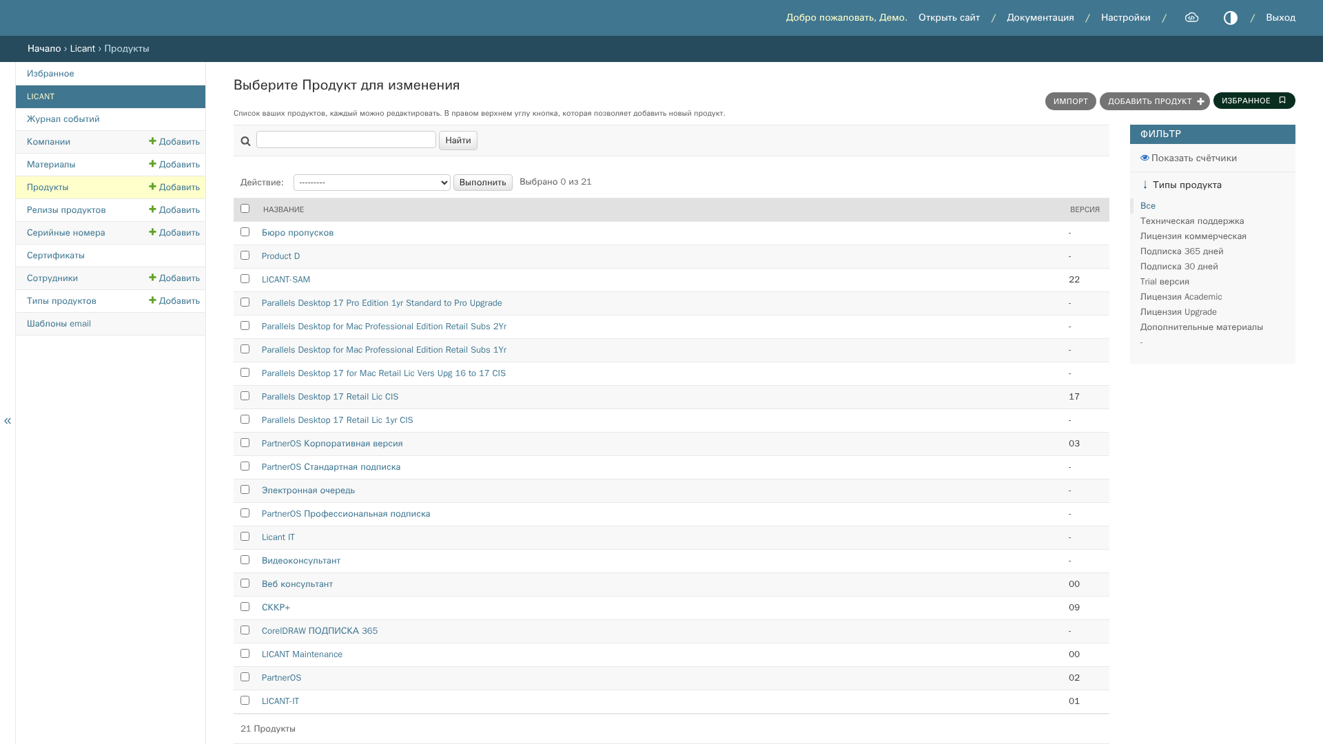Sort by НАЗВАНИЕ column header
Screen dimensions: 1323x744
coord(283,209)
